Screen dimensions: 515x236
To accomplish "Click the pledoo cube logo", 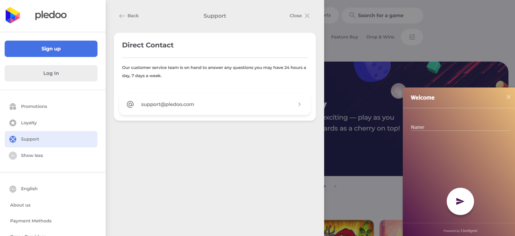I will point(13,15).
